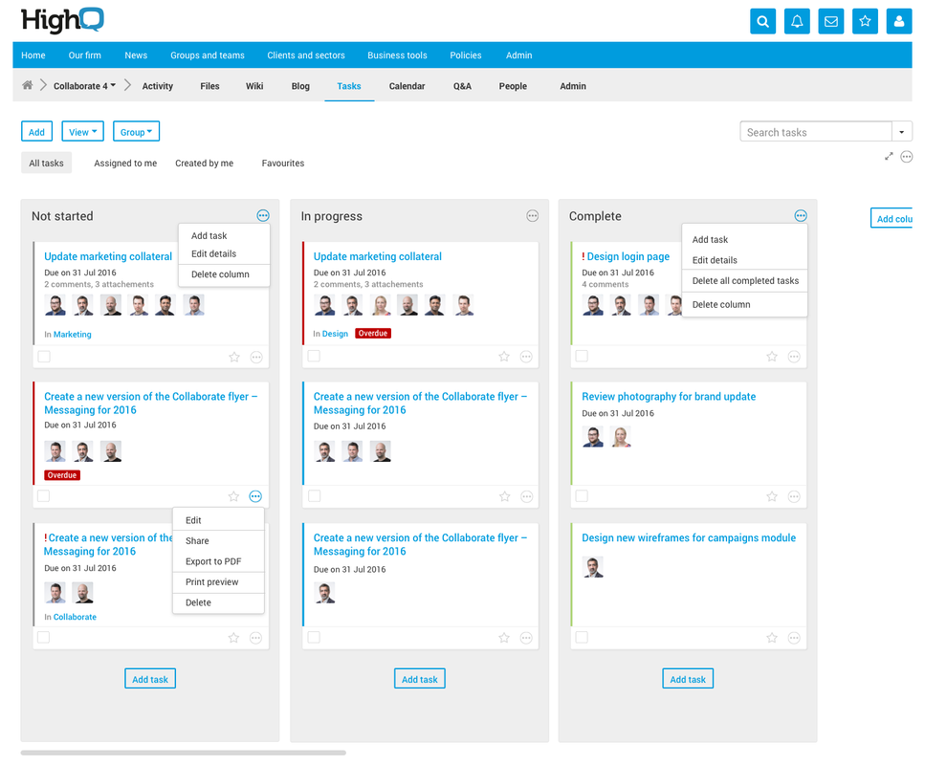Tick checkbox on Not started Update marketing collateral card
This screenshot has width=925, height=765.
pos(44,357)
